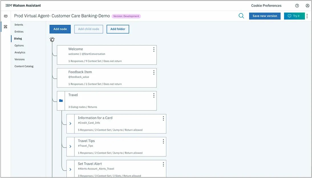
Task: Open Welcome node options menu
Action: pyautogui.click(x=154, y=50)
